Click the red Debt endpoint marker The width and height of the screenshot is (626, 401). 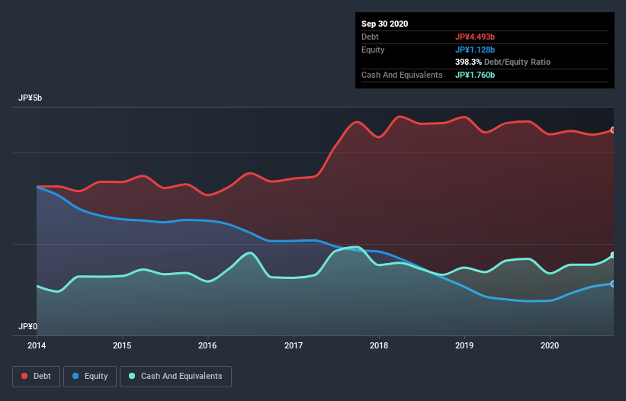coord(613,130)
